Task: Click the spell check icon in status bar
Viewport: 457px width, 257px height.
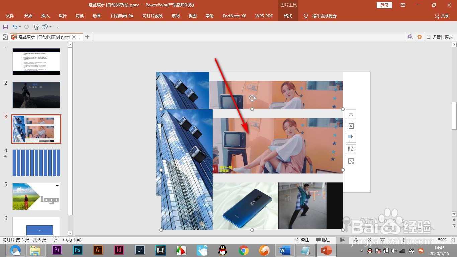Action: click(55, 240)
